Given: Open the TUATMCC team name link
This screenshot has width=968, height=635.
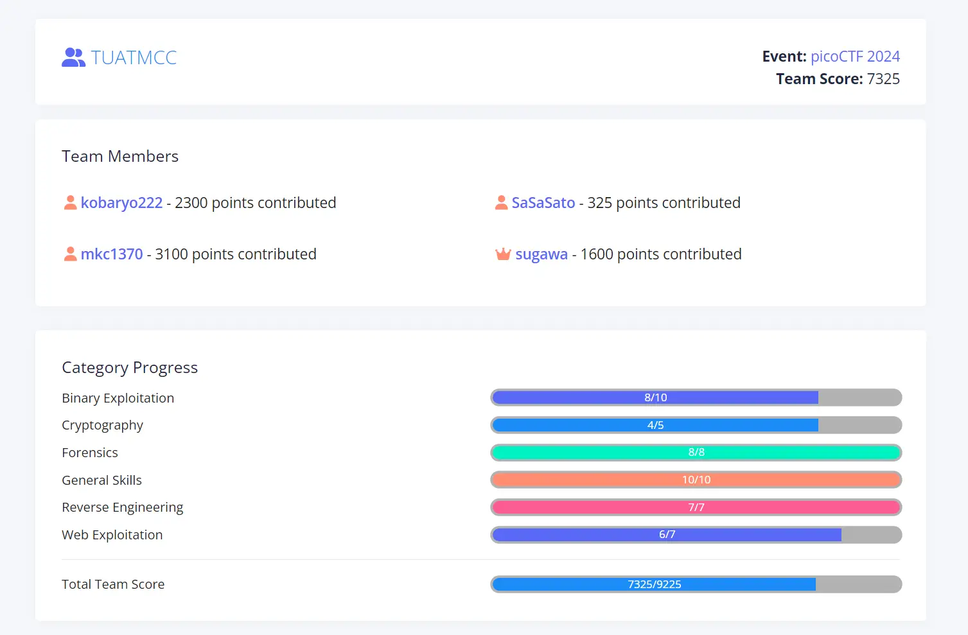Looking at the screenshot, I should (x=134, y=58).
